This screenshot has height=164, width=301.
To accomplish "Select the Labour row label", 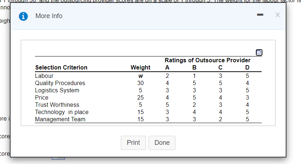I will 44,76.
